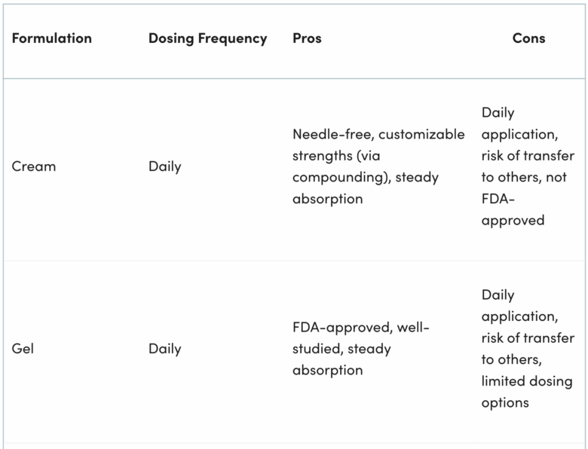Click the Formulation column header
The image size is (588, 449).
coord(51,38)
